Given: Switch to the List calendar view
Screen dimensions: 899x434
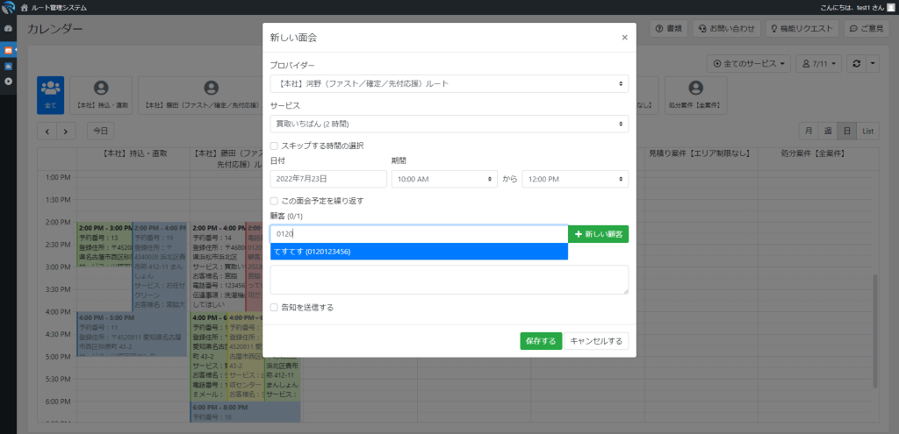Looking at the screenshot, I should 867,131.
